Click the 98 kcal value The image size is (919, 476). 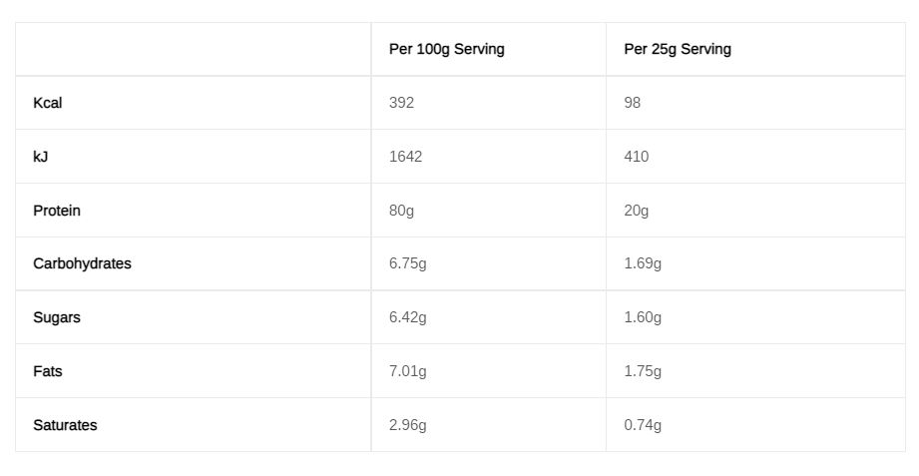click(x=633, y=103)
